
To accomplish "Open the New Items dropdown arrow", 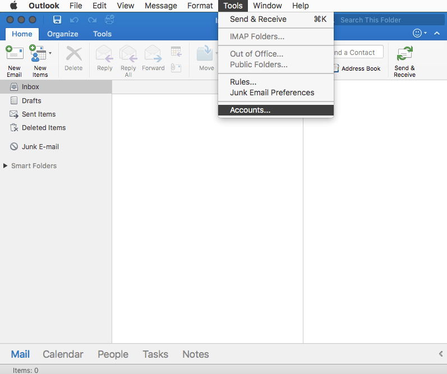I will coord(50,53).
